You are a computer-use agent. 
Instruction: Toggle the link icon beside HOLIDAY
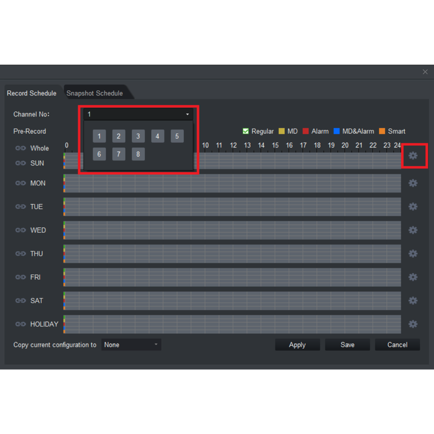(20, 324)
